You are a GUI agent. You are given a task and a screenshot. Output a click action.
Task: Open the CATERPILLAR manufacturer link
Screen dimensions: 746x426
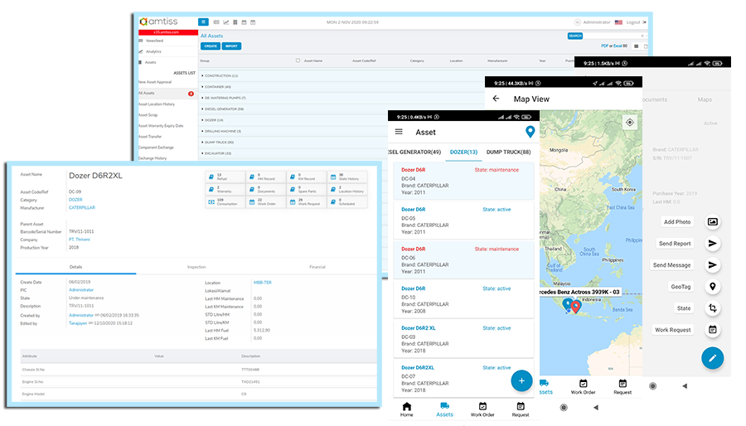tap(81, 206)
